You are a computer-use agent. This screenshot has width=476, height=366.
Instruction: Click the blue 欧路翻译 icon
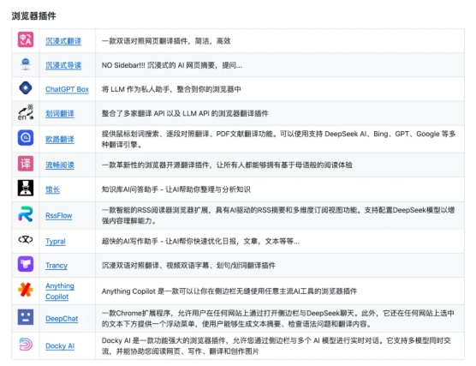pos(26,138)
